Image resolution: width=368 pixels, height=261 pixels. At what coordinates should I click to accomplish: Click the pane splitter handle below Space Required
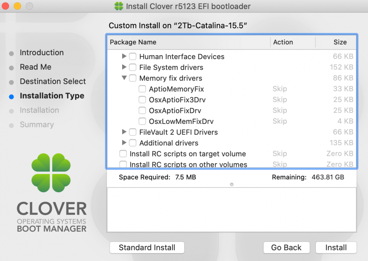click(x=231, y=185)
